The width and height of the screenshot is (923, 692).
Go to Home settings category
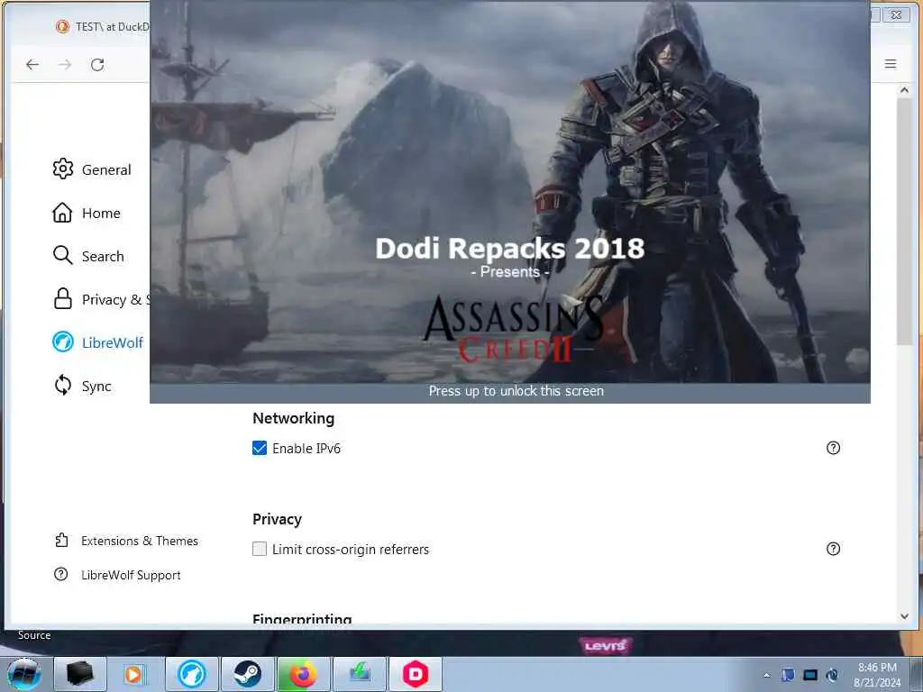click(87, 213)
